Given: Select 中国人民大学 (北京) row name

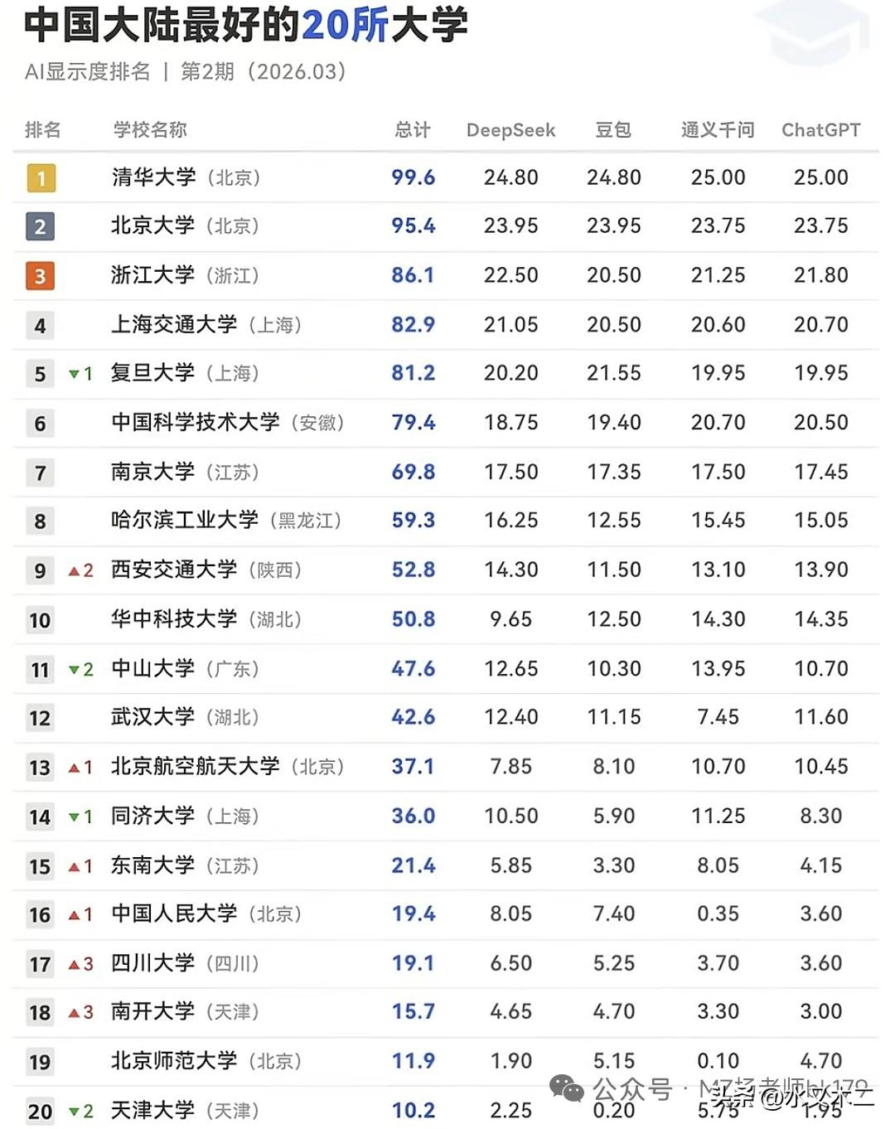Looking at the screenshot, I should 207,913.
